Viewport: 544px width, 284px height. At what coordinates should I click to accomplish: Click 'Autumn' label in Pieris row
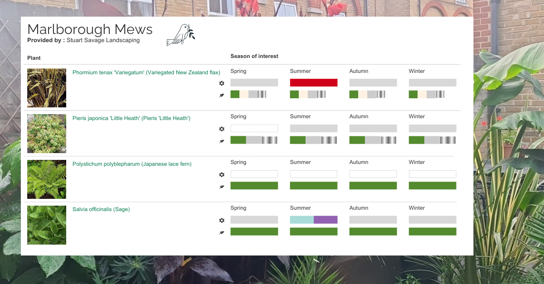coord(359,116)
